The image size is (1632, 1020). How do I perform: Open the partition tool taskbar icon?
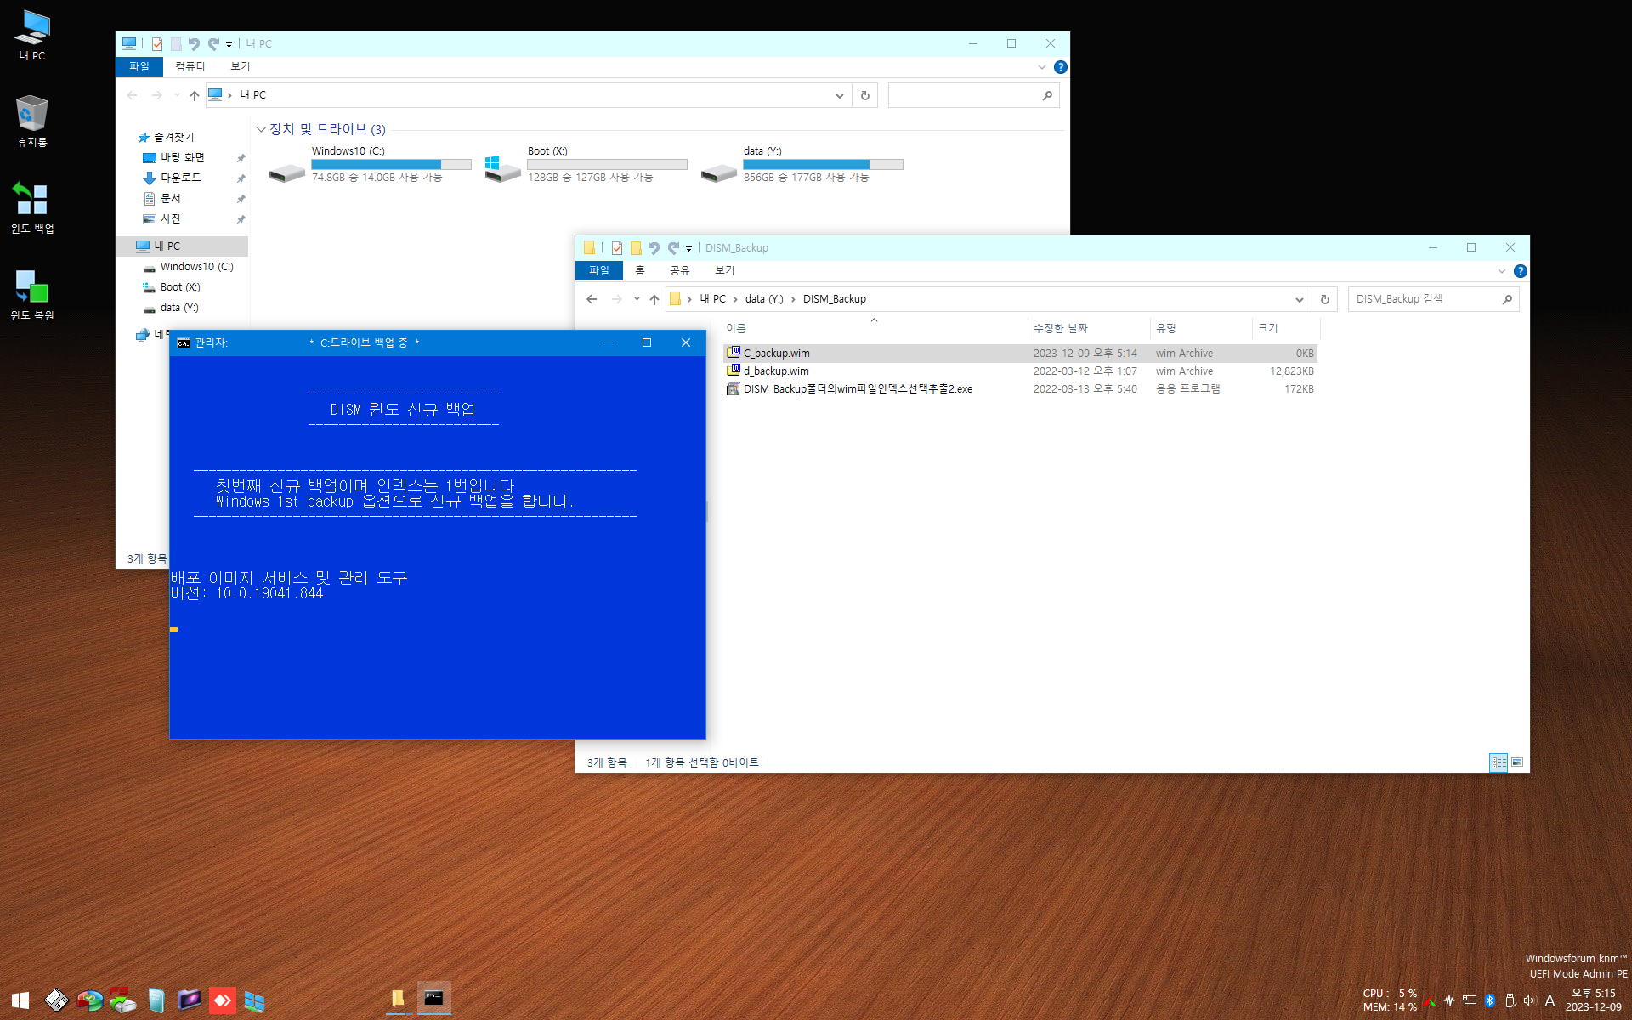coord(89,1000)
